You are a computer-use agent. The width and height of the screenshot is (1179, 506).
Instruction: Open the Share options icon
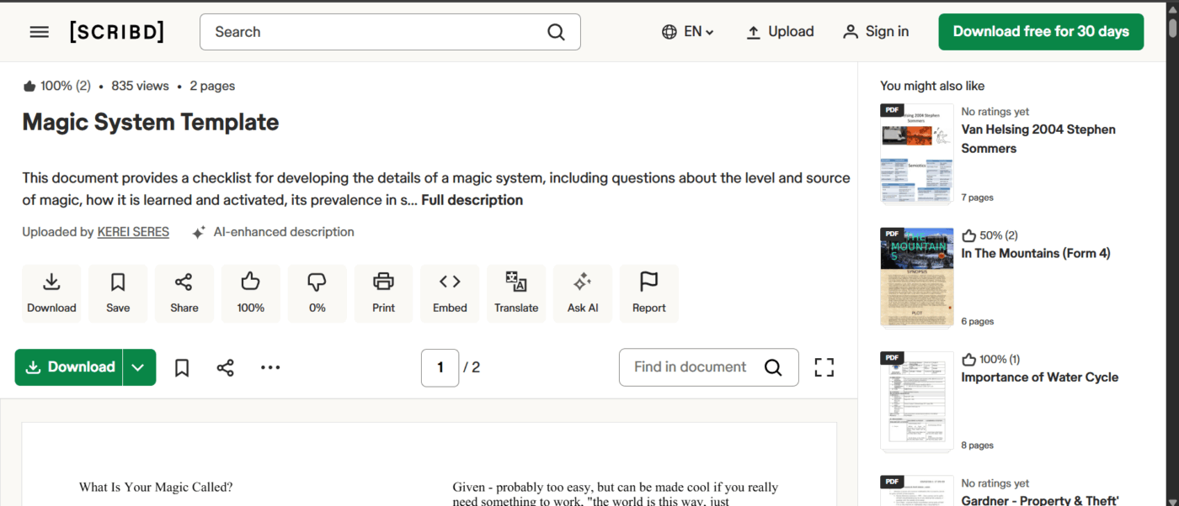click(x=184, y=293)
